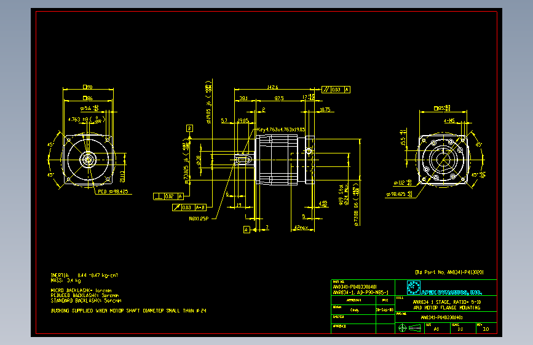Select AND MOTOR FLANGE MOUNTING title line
Viewport: 533px width, 345px height.
coord(447,308)
